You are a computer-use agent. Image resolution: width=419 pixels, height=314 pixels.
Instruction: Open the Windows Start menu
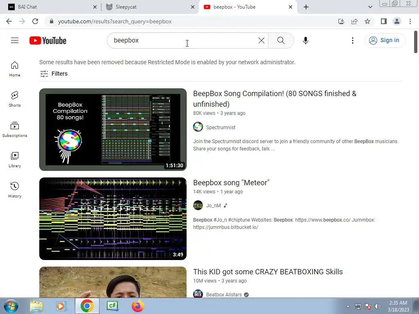11,306
